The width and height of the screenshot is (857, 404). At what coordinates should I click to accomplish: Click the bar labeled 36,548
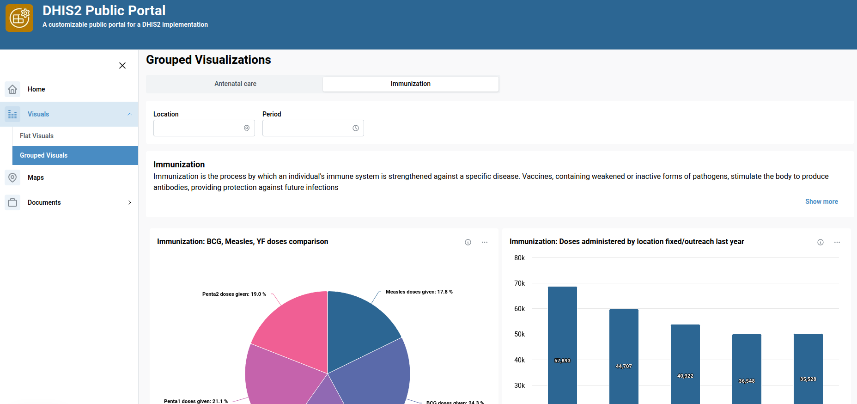[747, 369]
